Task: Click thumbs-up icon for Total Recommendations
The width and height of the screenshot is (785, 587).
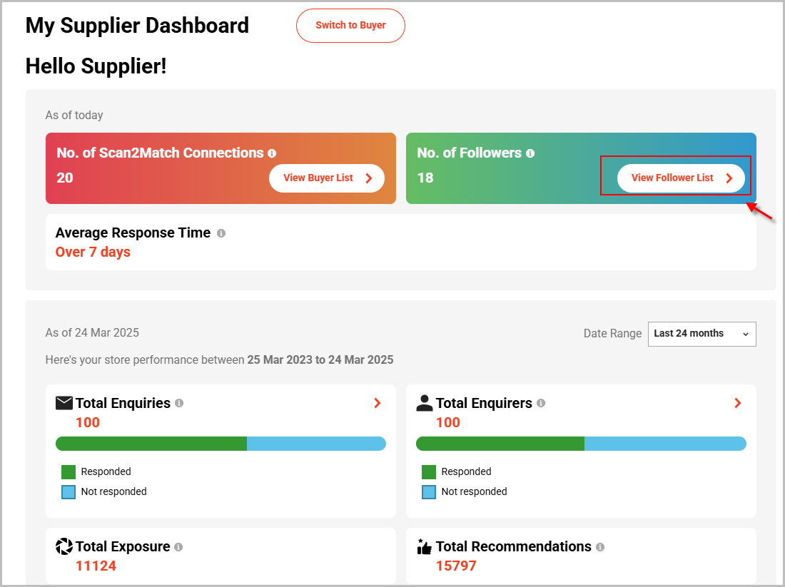Action: pos(424,546)
